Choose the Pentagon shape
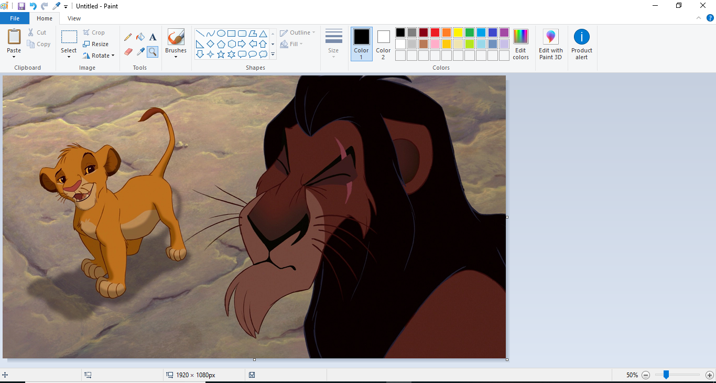Image resolution: width=716 pixels, height=383 pixels. coord(221,44)
